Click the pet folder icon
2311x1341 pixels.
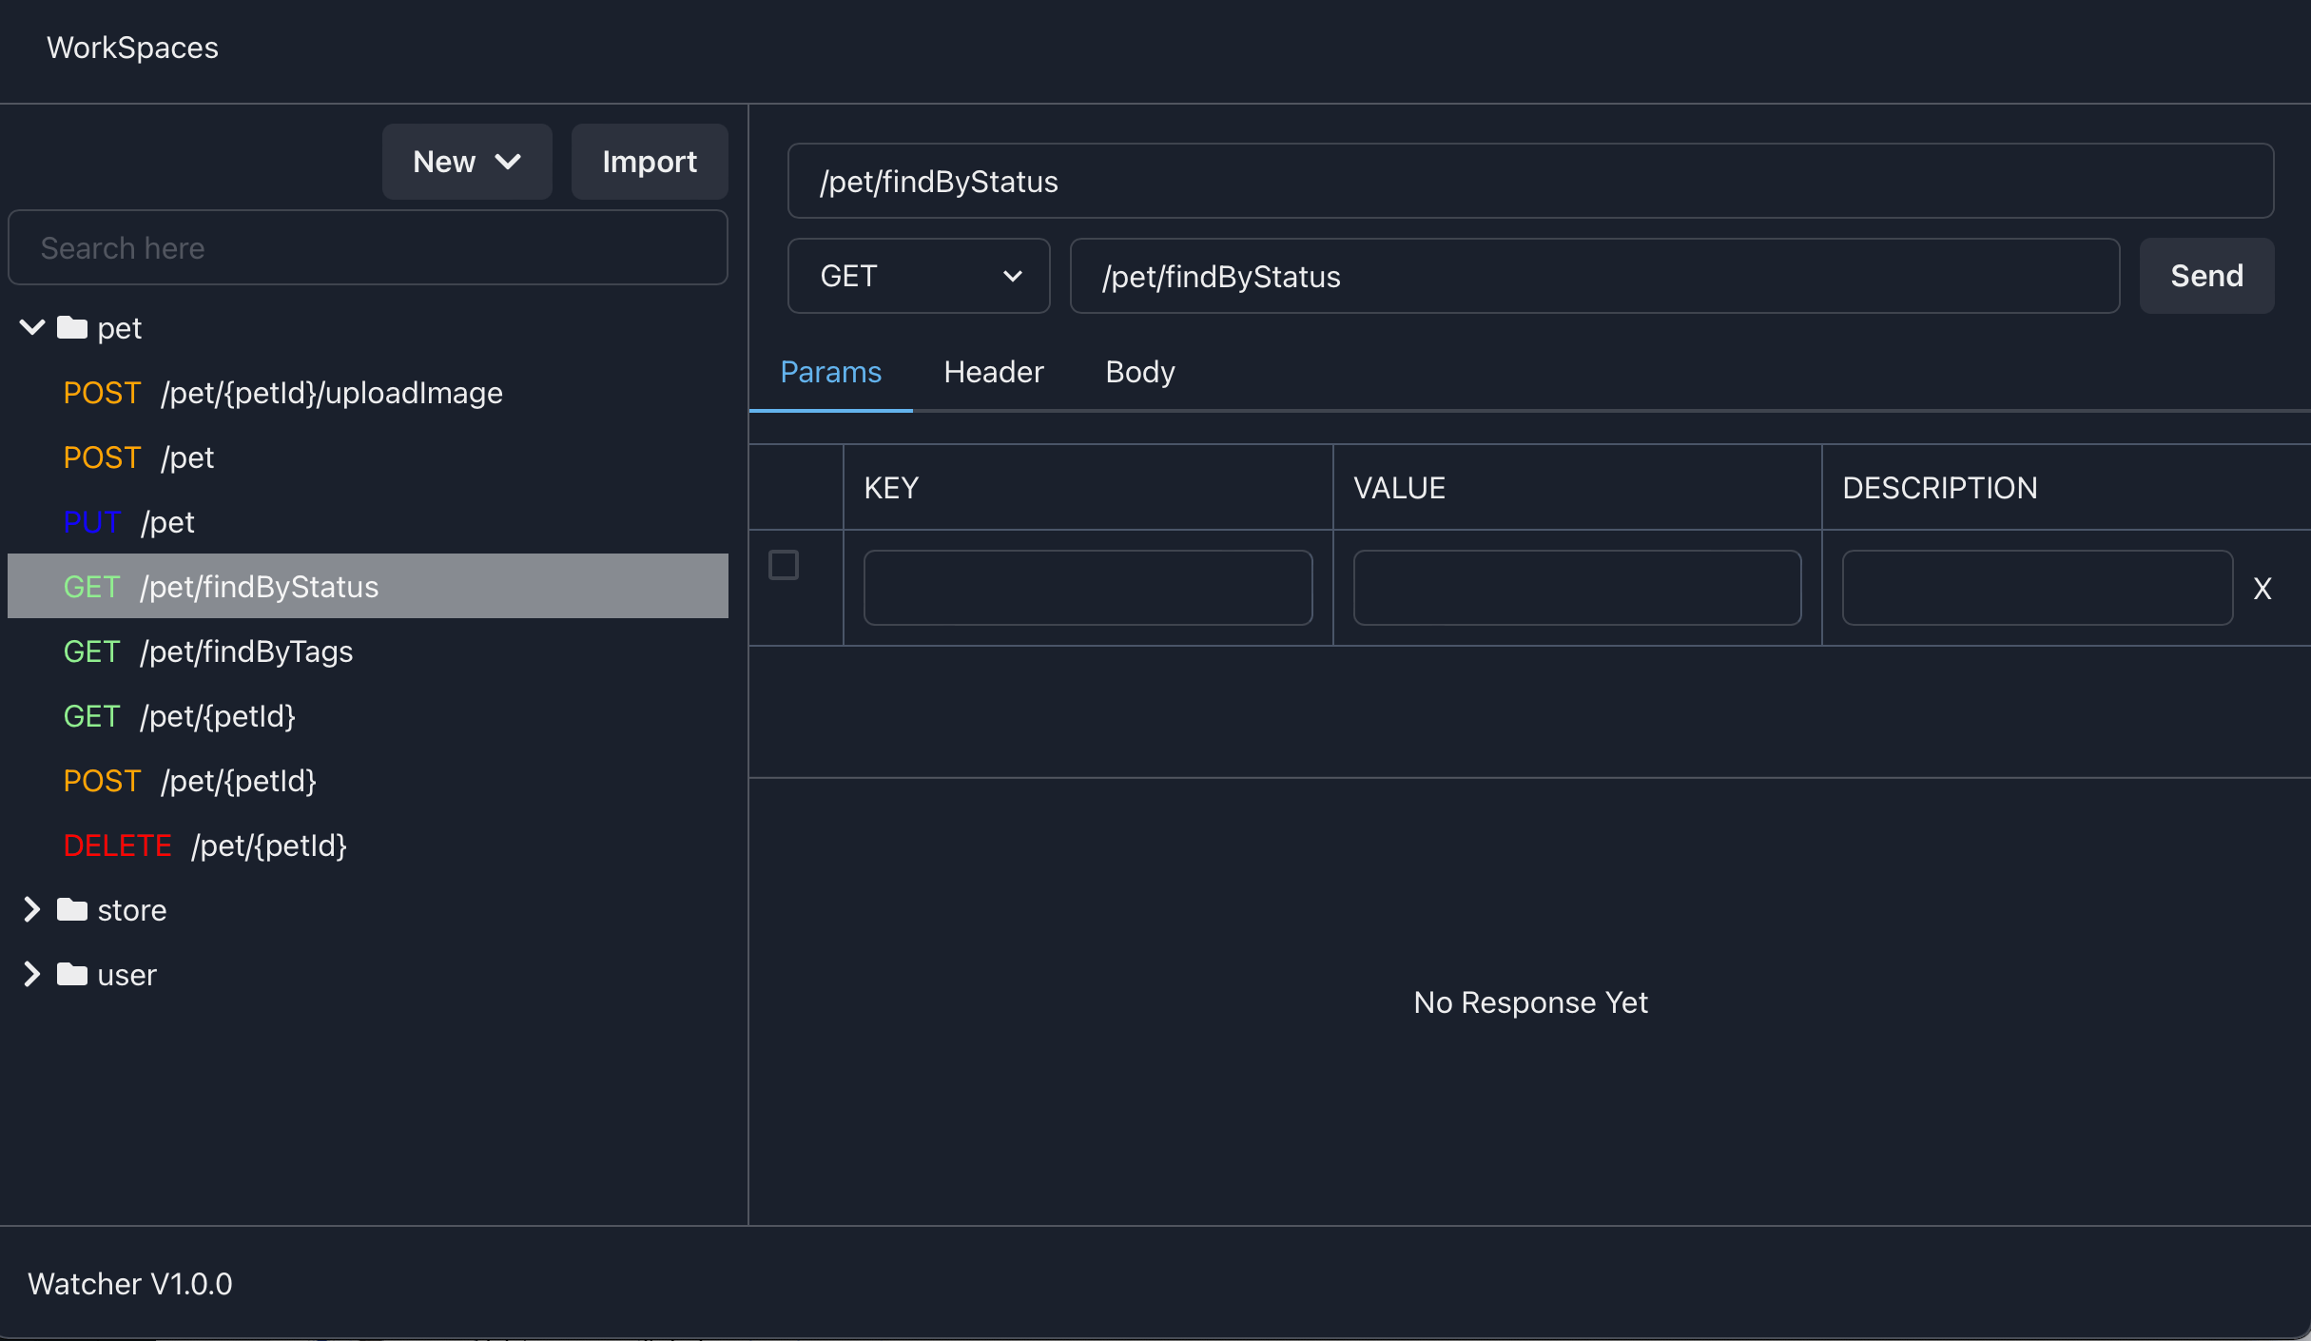point(72,328)
